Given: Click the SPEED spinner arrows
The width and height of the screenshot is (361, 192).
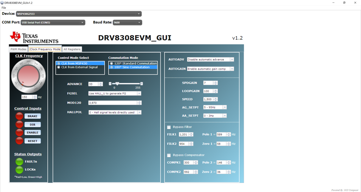Looking at the screenshot, I should (x=215, y=99).
